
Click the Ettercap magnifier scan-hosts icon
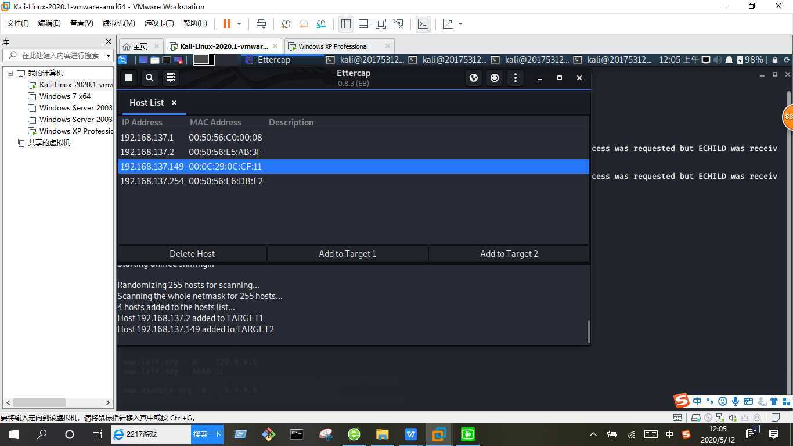click(x=150, y=78)
